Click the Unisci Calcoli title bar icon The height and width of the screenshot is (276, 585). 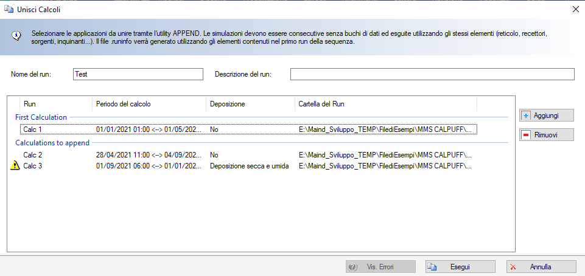[9, 9]
